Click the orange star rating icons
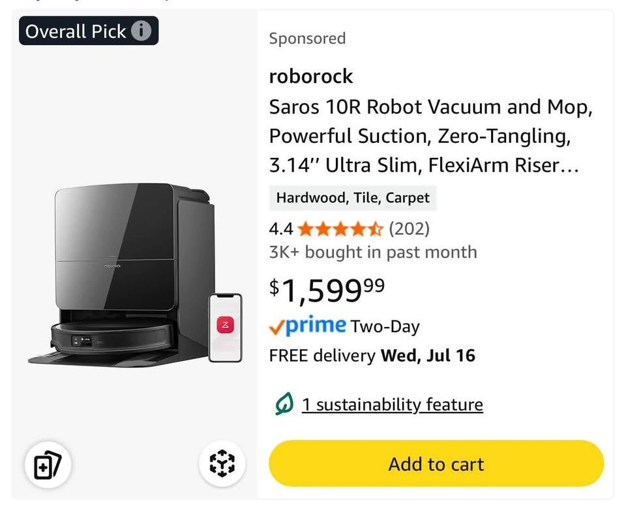Image resolution: width=626 pixels, height=511 pixels. tap(340, 229)
